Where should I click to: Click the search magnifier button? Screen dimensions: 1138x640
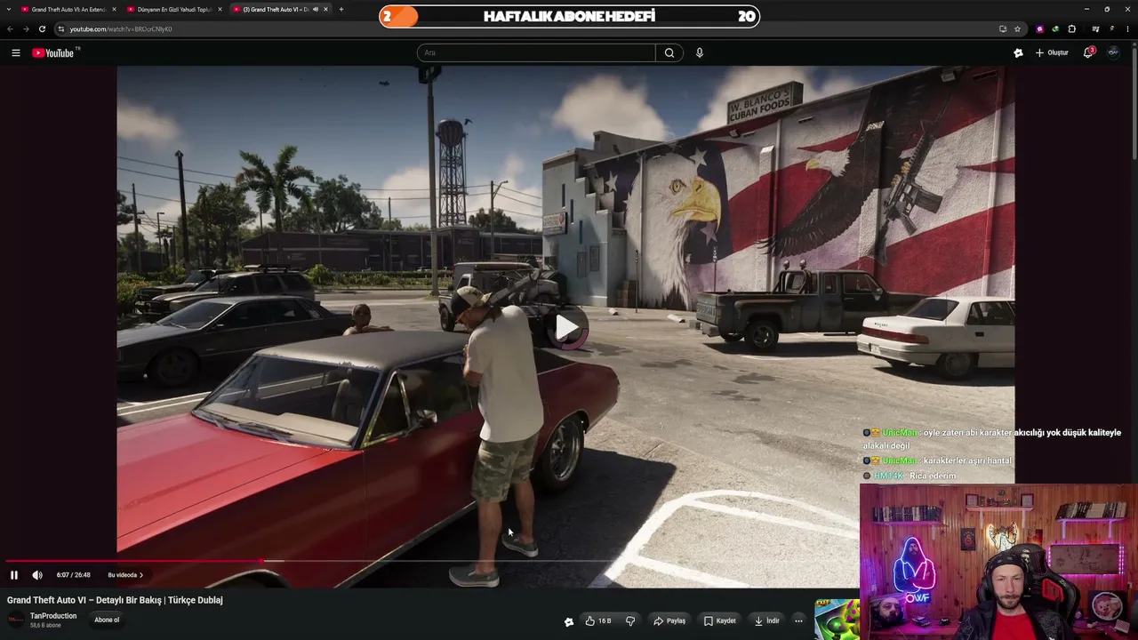tap(669, 53)
